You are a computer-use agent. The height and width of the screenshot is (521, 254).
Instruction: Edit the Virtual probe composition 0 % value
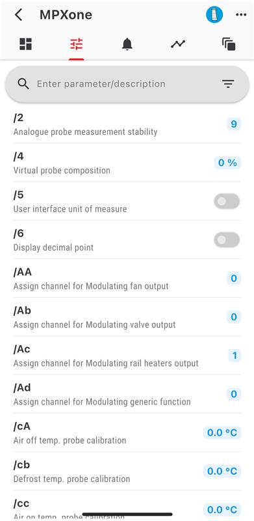click(x=227, y=163)
